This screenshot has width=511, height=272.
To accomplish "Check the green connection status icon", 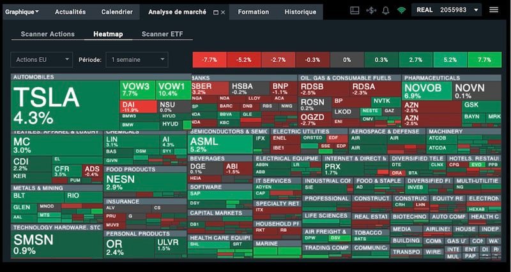I will coord(402,10).
